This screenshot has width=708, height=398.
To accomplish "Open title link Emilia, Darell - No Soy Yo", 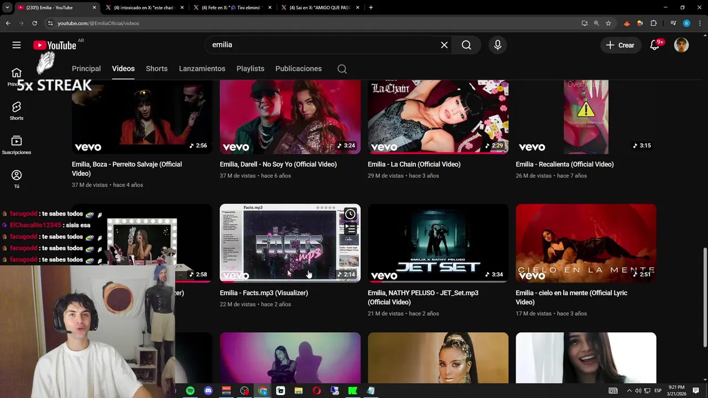I will (x=278, y=164).
